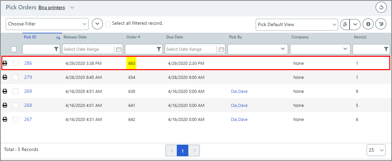Open the Pick ID 268 link
Viewport: 392px width, 161px height.
click(28, 105)
